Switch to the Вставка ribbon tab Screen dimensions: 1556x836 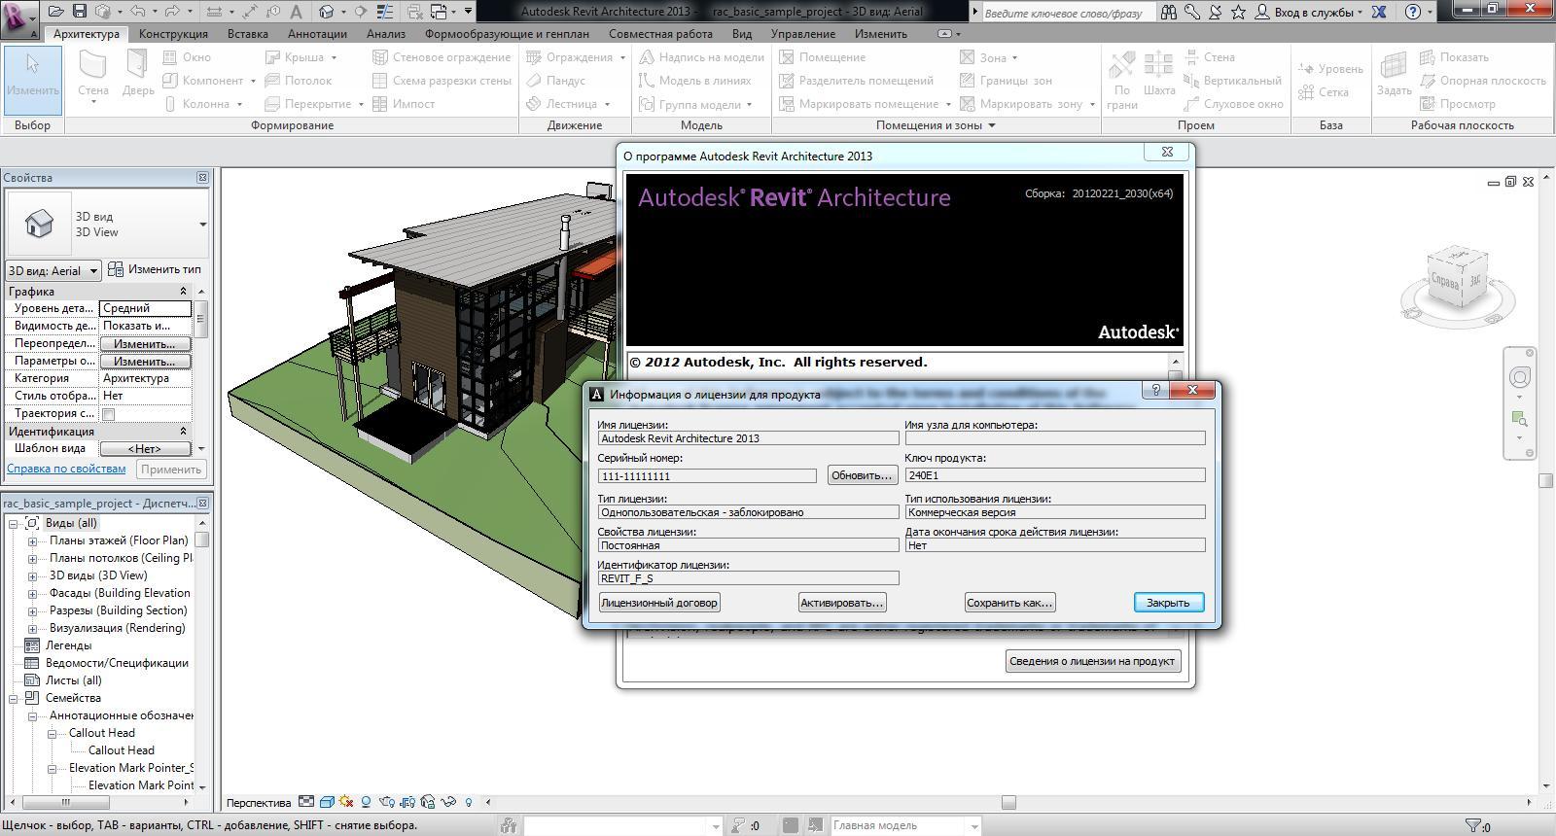(x=248, y=33)
